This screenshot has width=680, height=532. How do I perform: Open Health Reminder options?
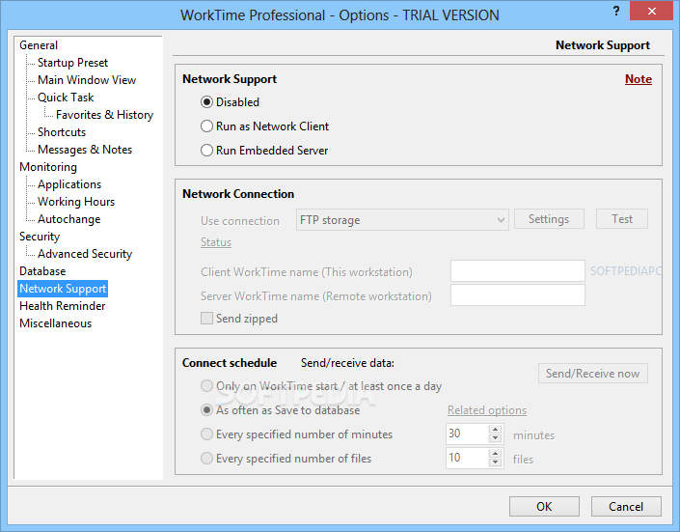tap(63, 306)
